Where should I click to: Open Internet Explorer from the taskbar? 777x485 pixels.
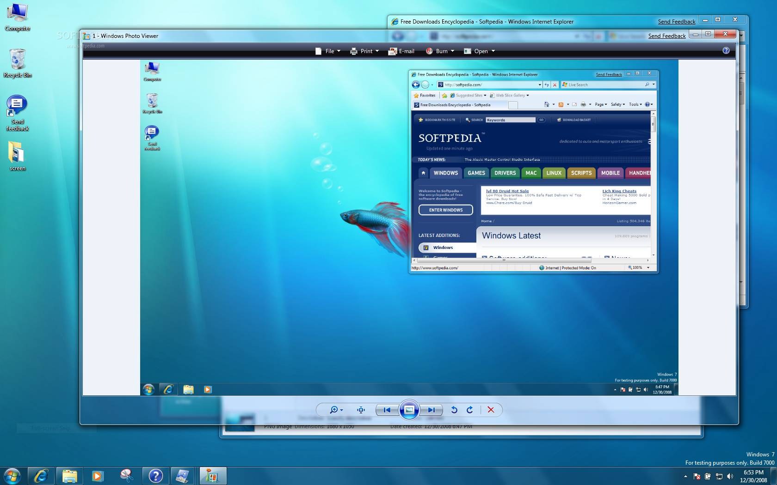(x=41, y=476)
